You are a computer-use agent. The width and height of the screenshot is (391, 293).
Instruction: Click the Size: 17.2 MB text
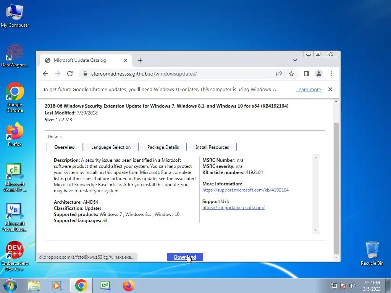(x=58, y=119)
